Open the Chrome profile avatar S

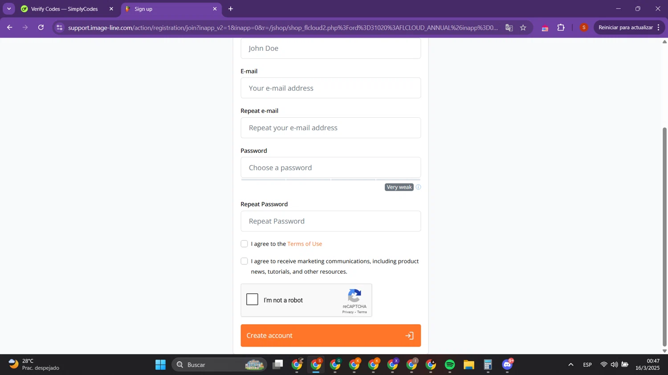[x=584, y=28]
